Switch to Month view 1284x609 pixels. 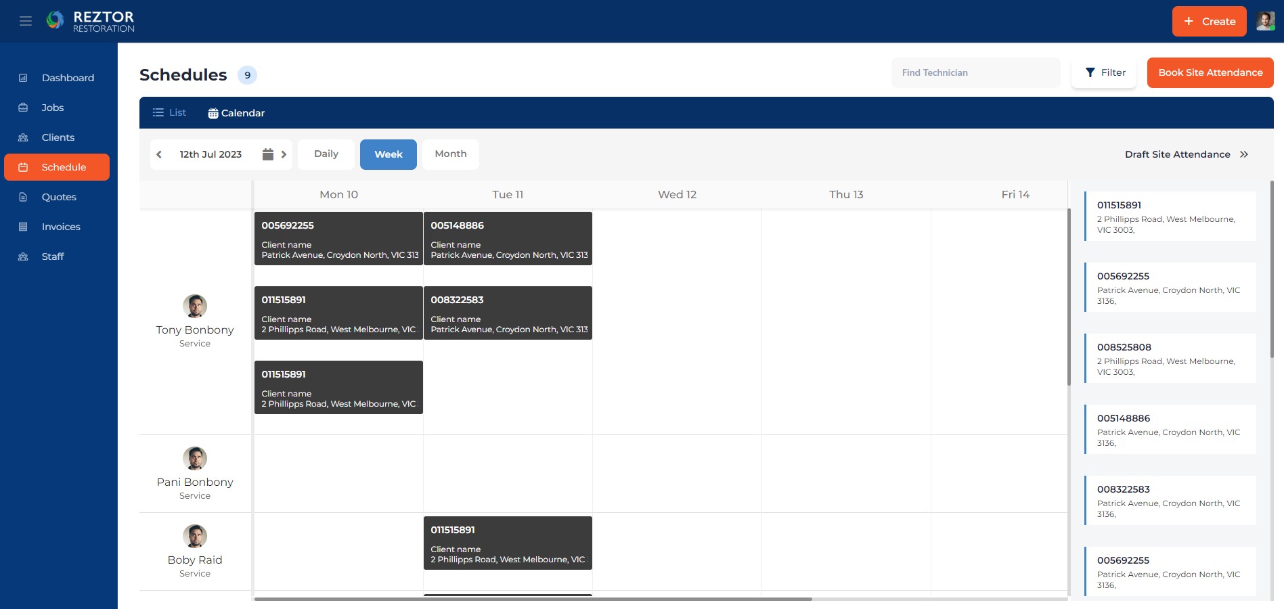[x=450, y=154]
